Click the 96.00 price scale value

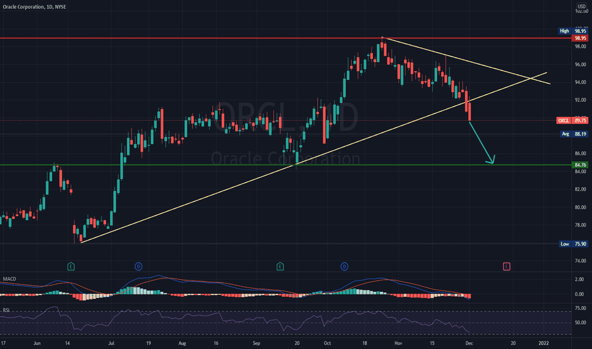click(x=580, y=65)
